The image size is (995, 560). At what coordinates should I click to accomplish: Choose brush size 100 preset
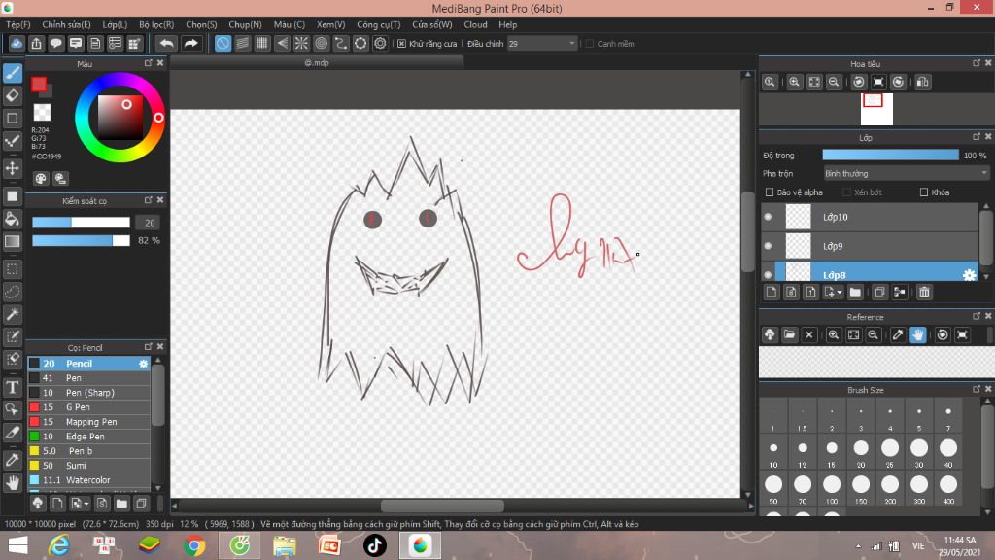point(832,489)
